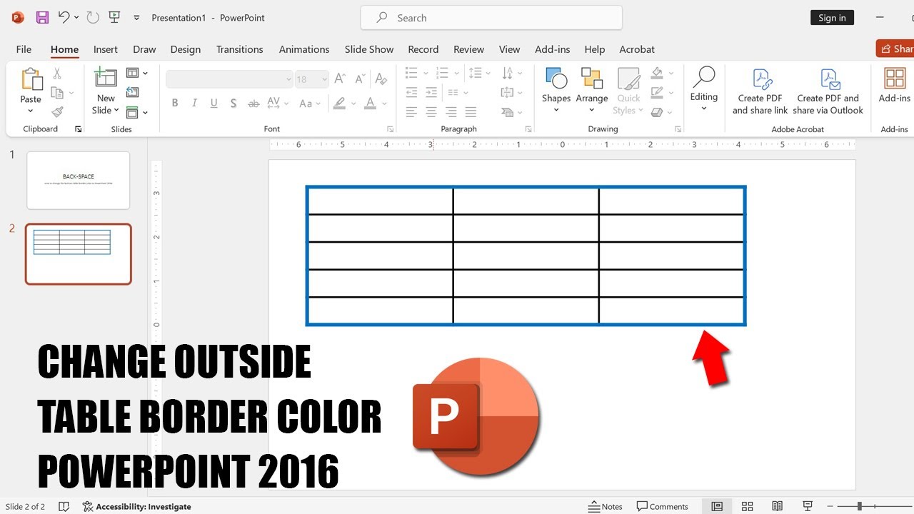This screenshot has width=914, height=514.
Task: Open the Editing find tools
Action: pyautogui.click(x=703, y=89)
